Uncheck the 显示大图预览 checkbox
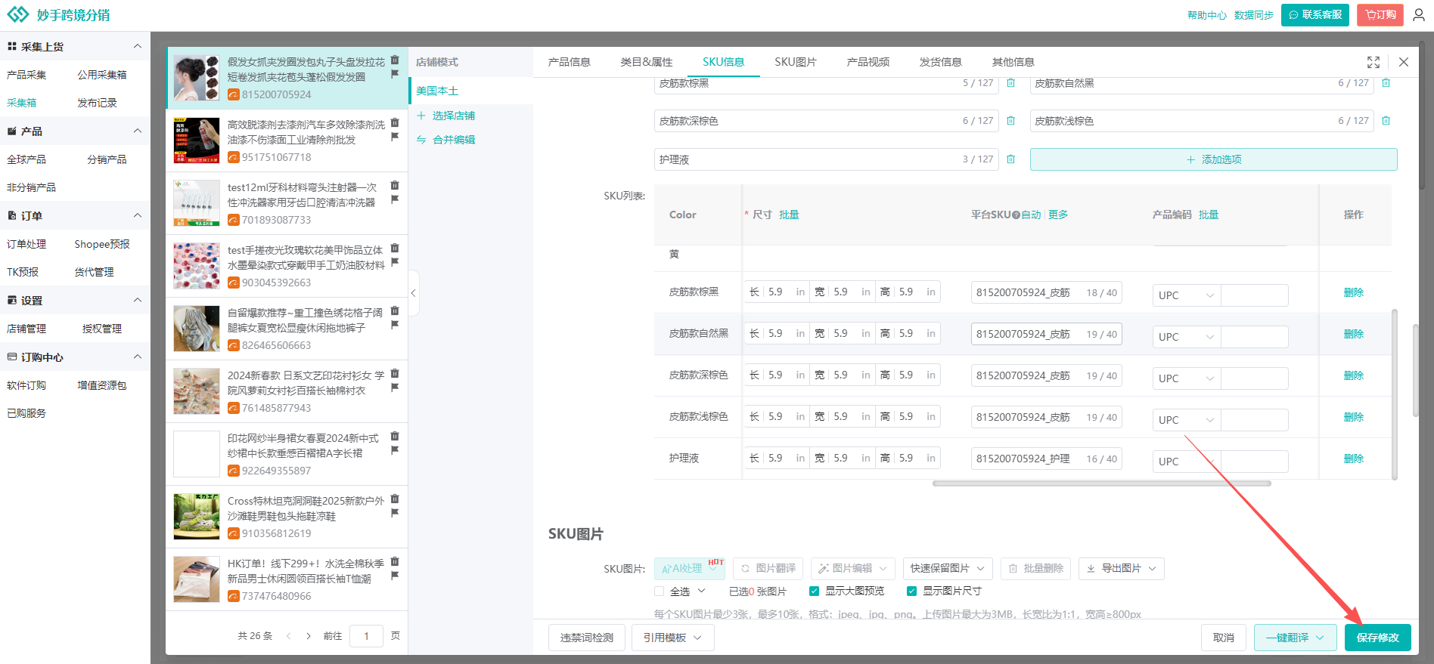1434x664 pixels. click(815, 591)
